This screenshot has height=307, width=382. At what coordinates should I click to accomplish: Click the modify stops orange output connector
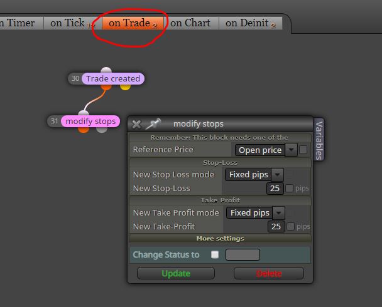tap(84, 130)
